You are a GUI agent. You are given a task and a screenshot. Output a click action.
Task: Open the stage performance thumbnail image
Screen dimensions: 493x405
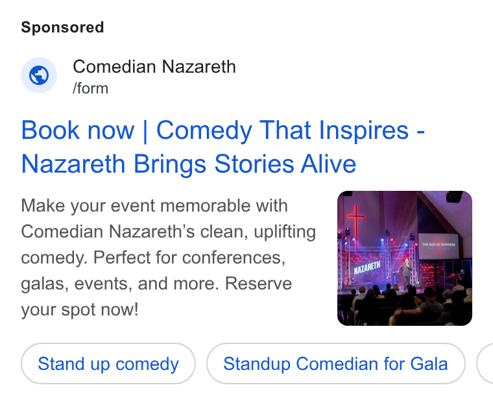tap(405, 258)
